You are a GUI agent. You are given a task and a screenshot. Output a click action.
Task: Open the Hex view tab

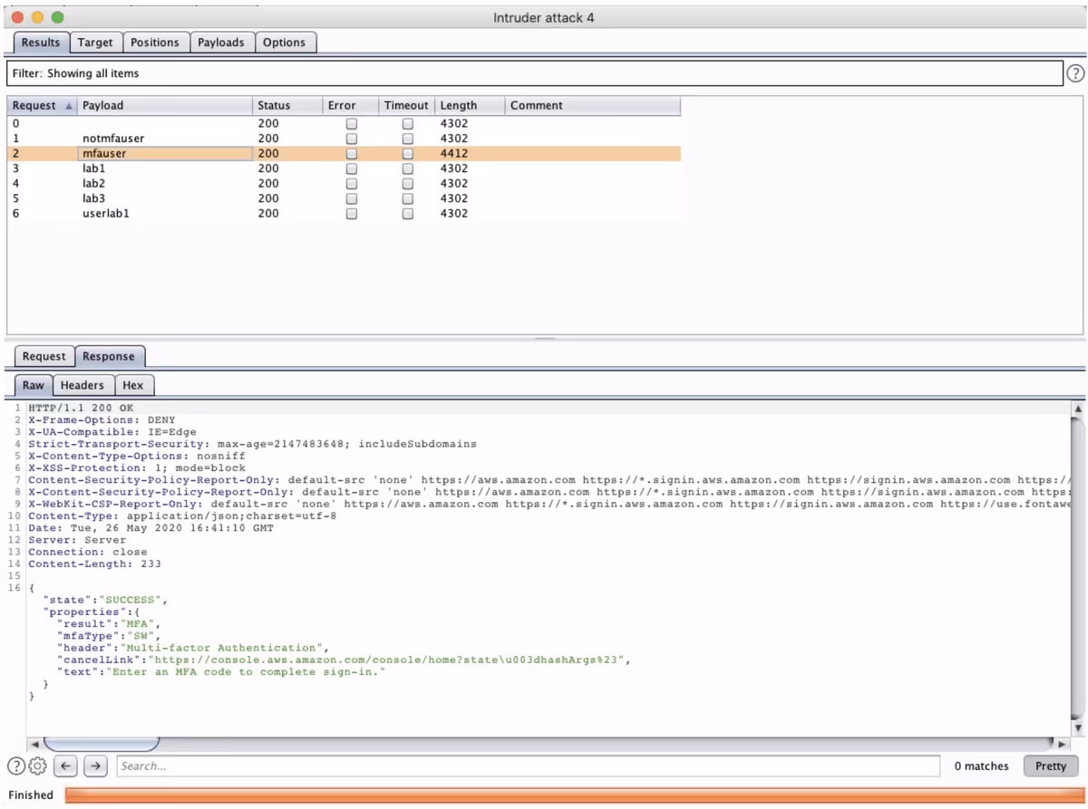133,386
